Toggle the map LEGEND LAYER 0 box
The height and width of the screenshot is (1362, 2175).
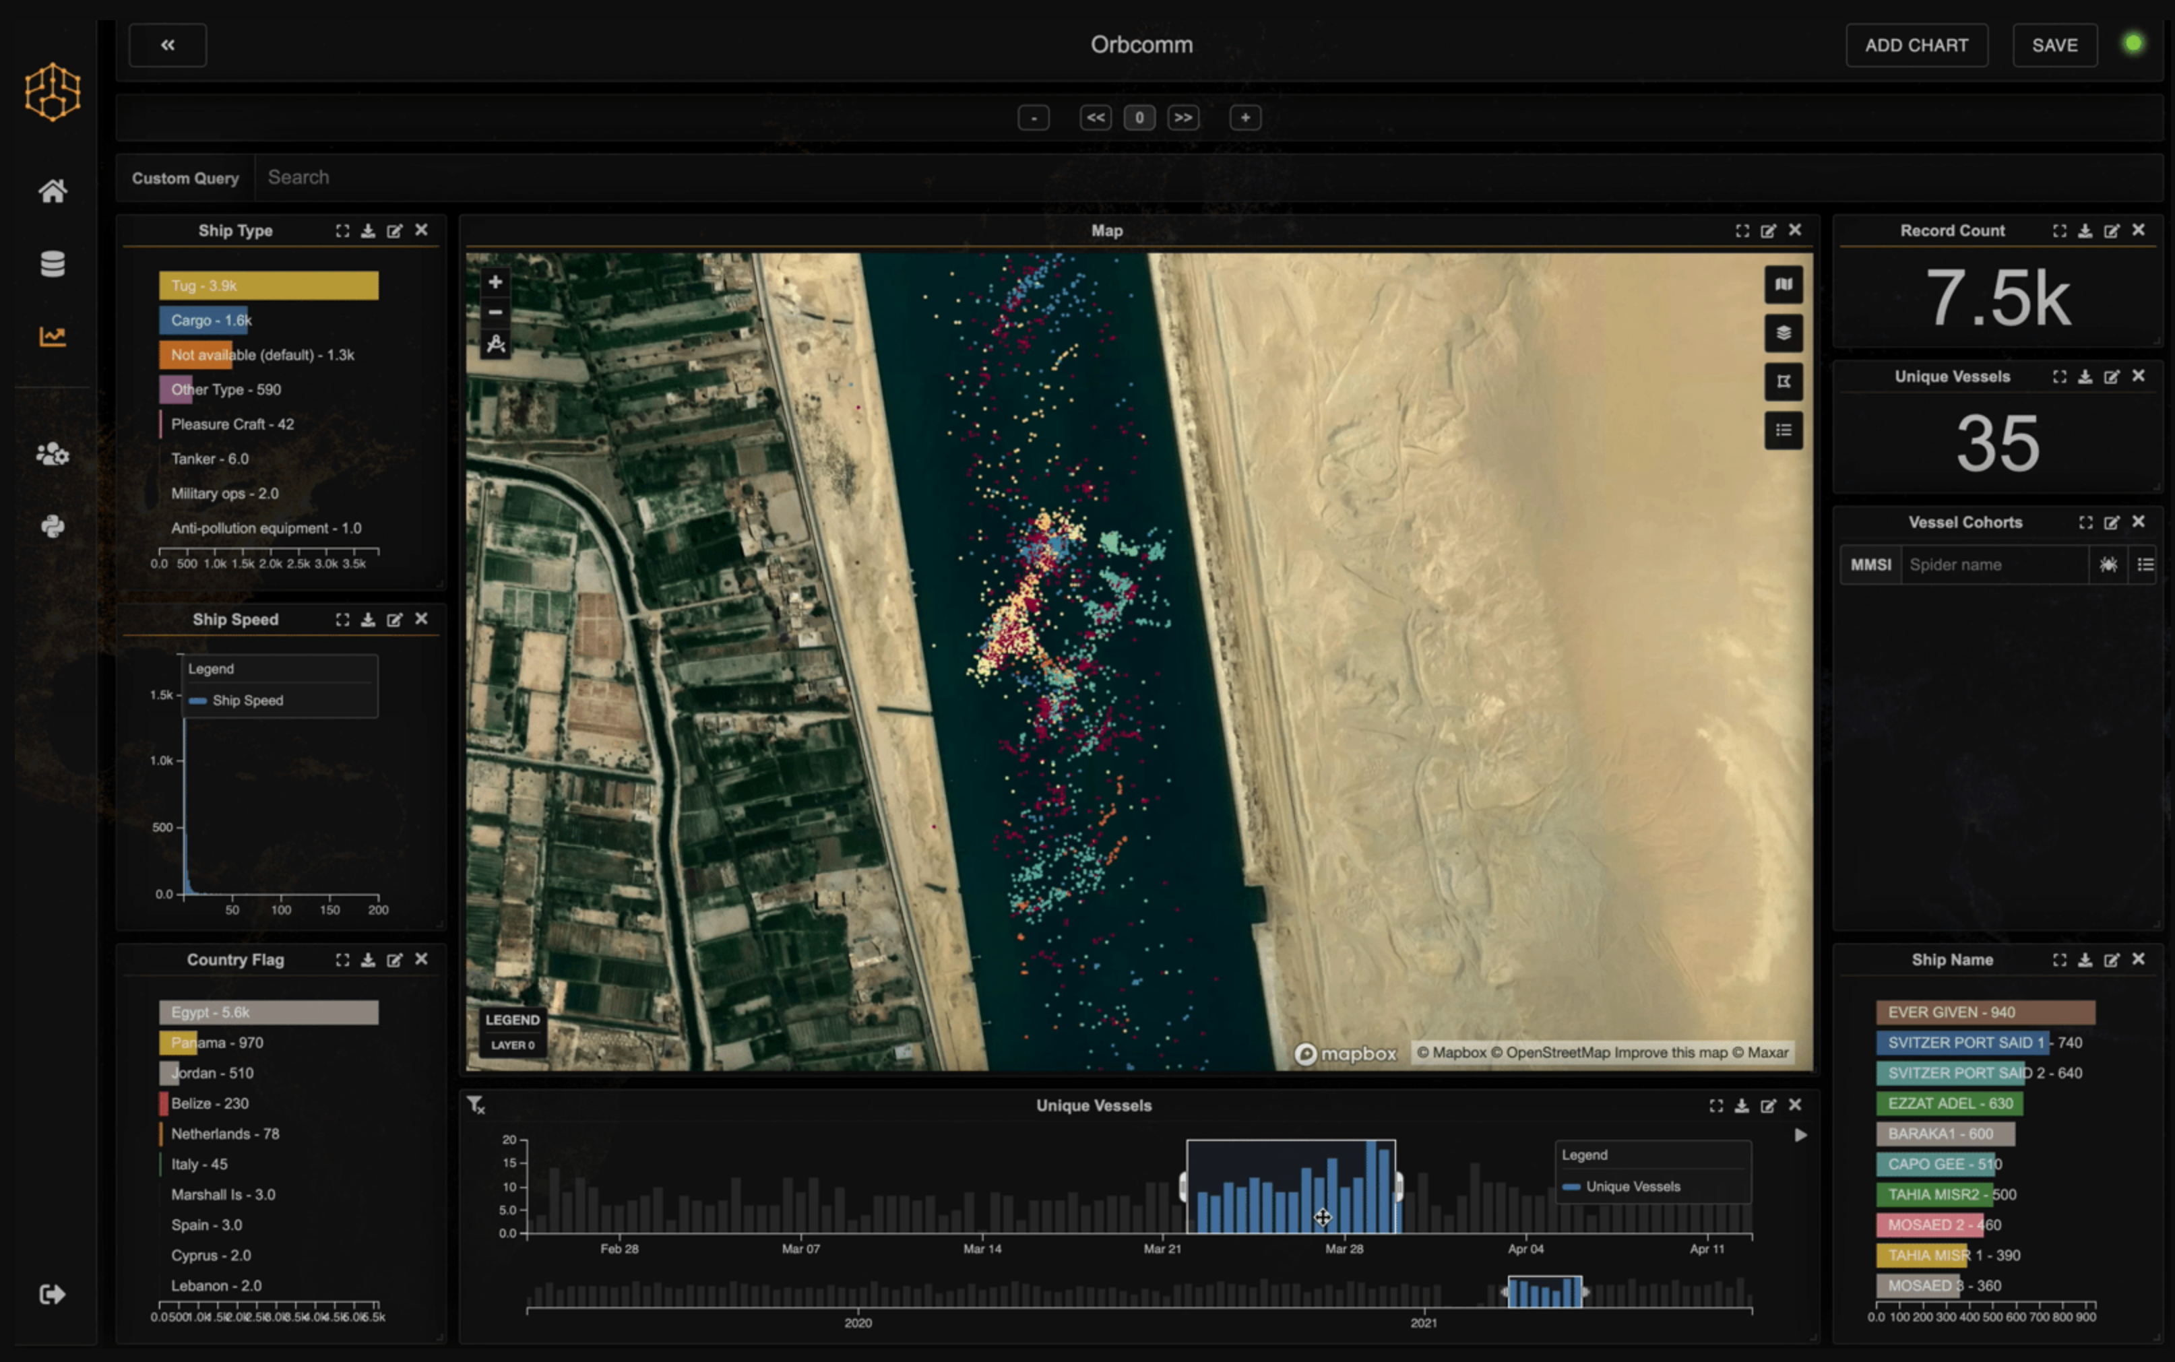[513, 1031]
